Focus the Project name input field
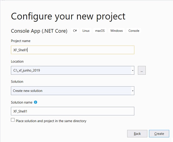173x142 pixels. pyautogui.click(x=72, y=50)
